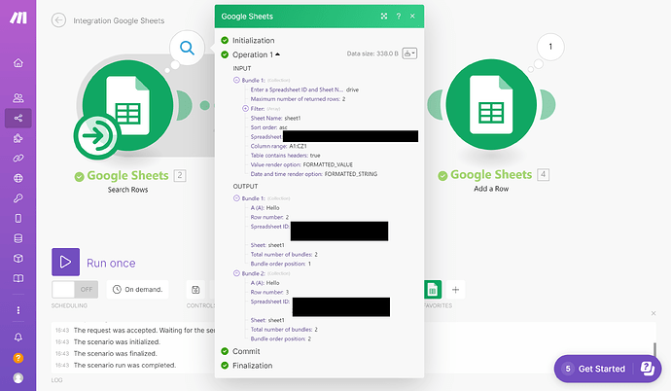Add a favorite with plus button
Image resolution: width=671 pixels, height=391 pixels.
[x=455, y=290]
